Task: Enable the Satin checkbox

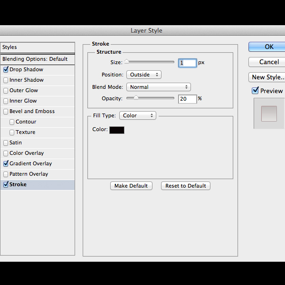Action: pos(6,143)
